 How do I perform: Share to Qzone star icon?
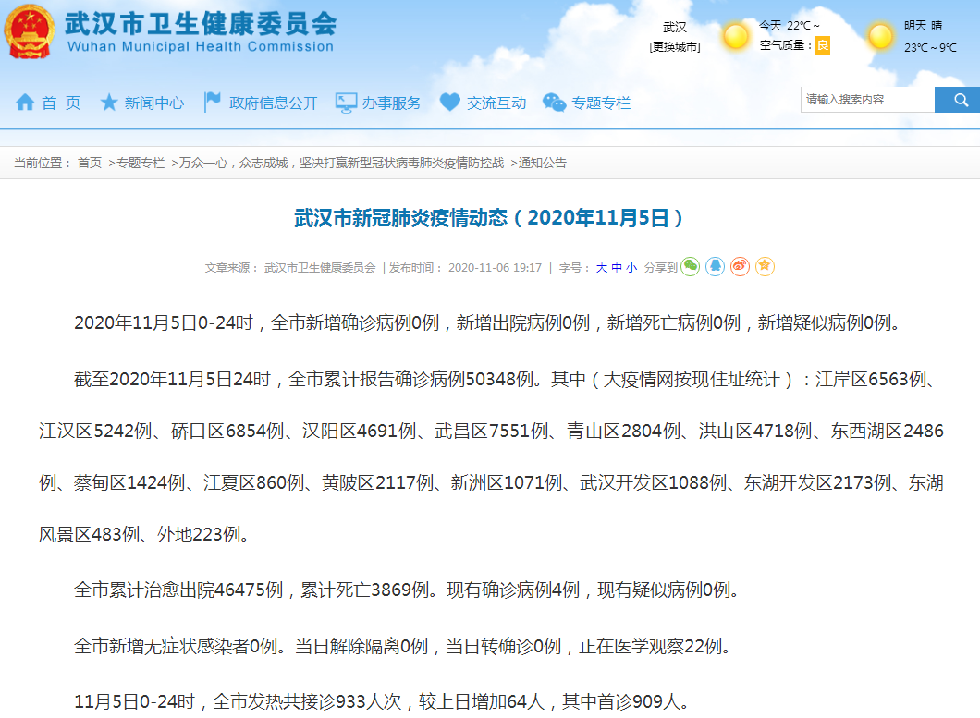click(765, 267)
